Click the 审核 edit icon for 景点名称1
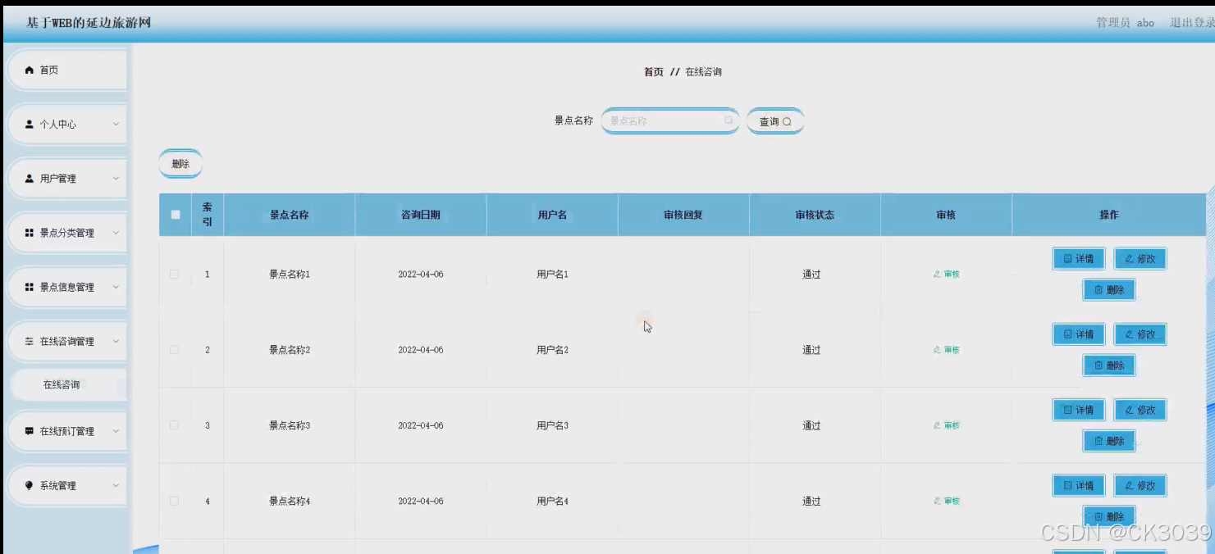1215x554 pixels. coord(937,275)
